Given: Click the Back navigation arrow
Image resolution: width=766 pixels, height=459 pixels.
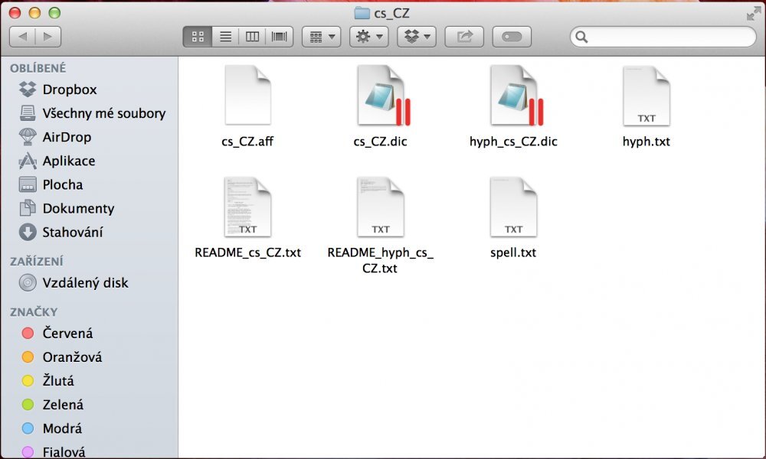Looking at the screenshot, I should [22, 36].
